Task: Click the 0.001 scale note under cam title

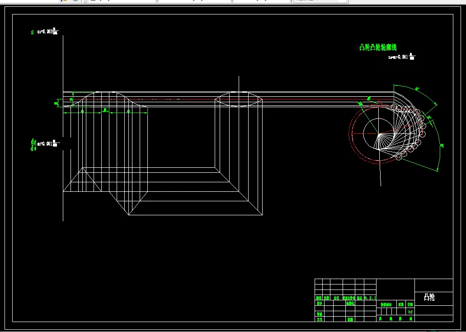Action: coord(402,57)
